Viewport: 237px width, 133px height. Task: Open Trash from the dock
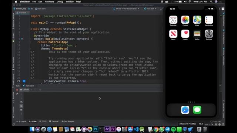coord(205,129)
